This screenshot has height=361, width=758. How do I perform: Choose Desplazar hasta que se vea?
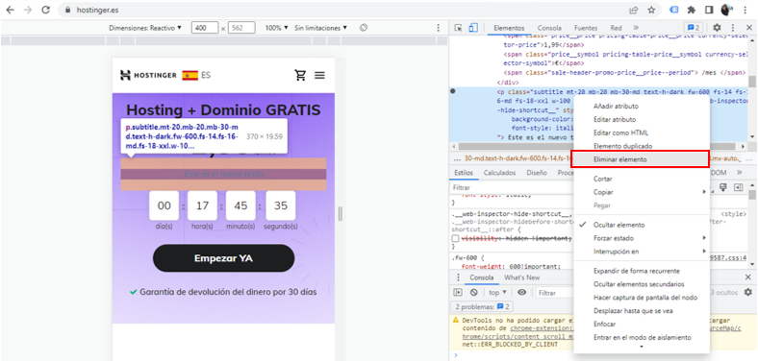click(642, 311)
